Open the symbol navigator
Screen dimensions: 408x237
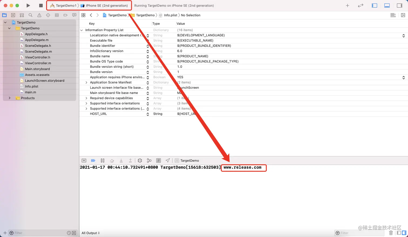pos(22,15)
